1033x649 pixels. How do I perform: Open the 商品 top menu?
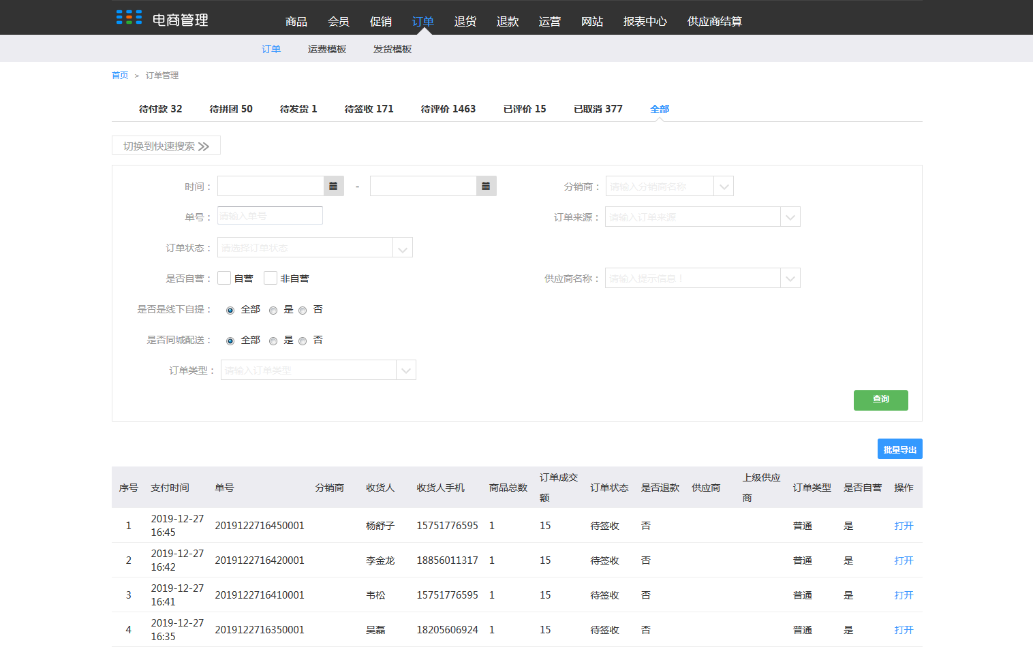[296, 21]
